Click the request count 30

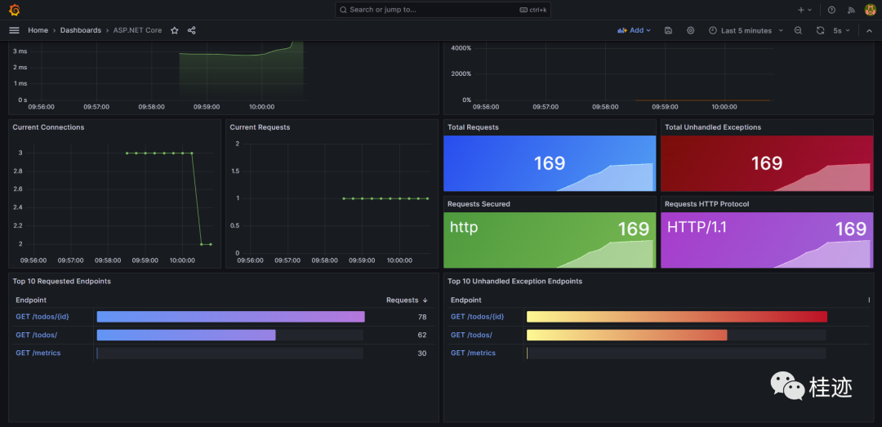click(x=422, y=354)
